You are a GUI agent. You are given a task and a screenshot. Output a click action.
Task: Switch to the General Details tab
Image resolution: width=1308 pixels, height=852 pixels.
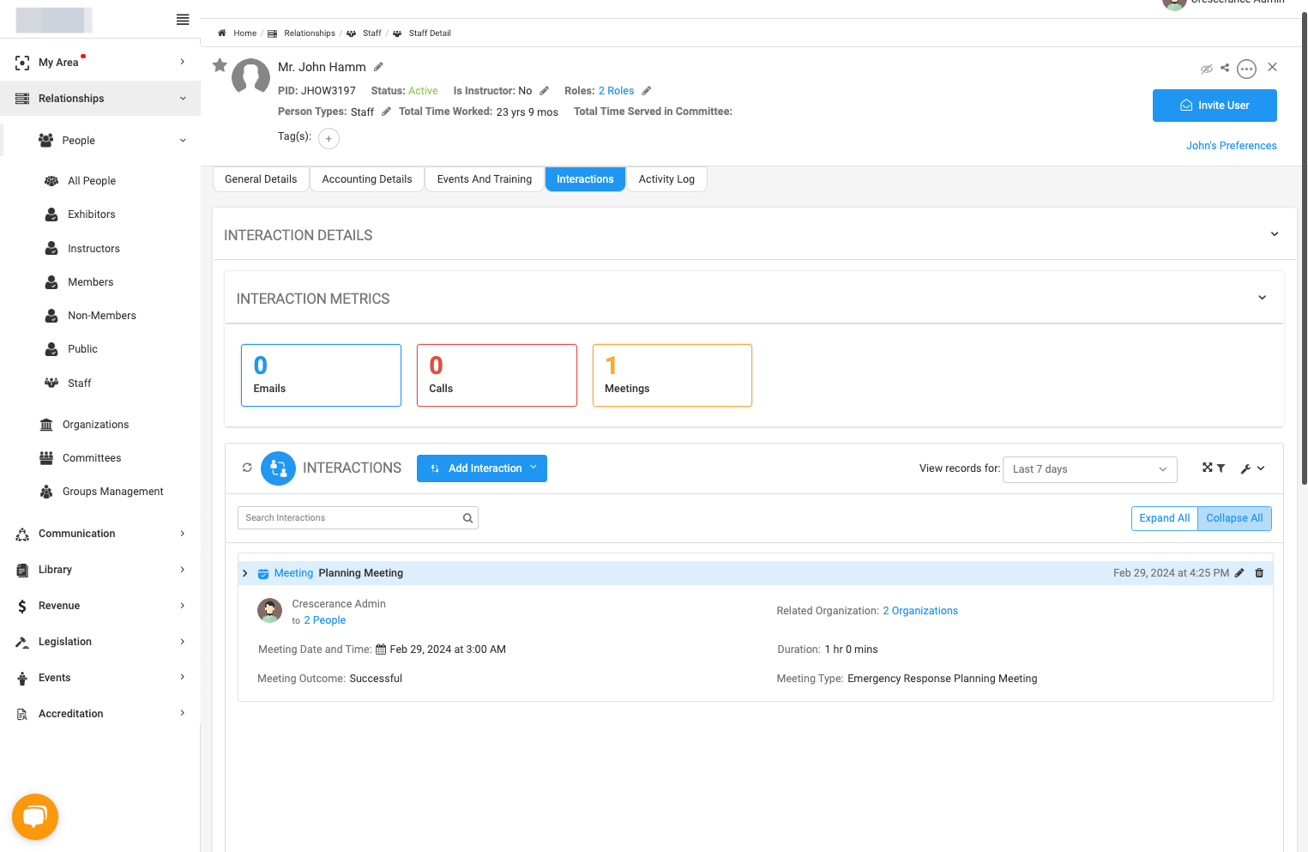pos(261,179)
